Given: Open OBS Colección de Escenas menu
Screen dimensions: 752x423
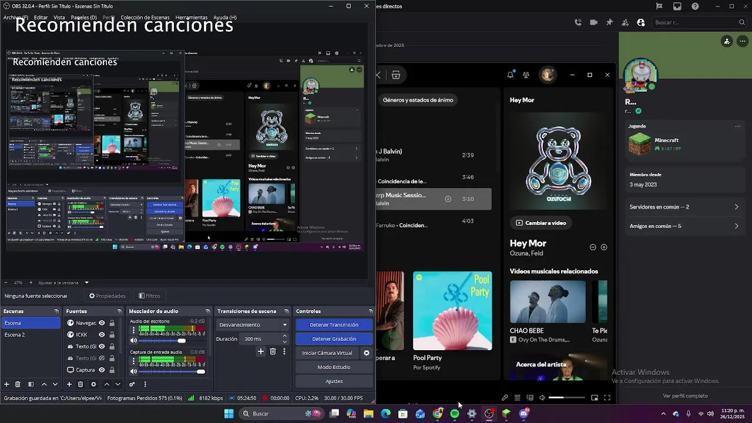Looking at the screenshot, I should 145,18.
